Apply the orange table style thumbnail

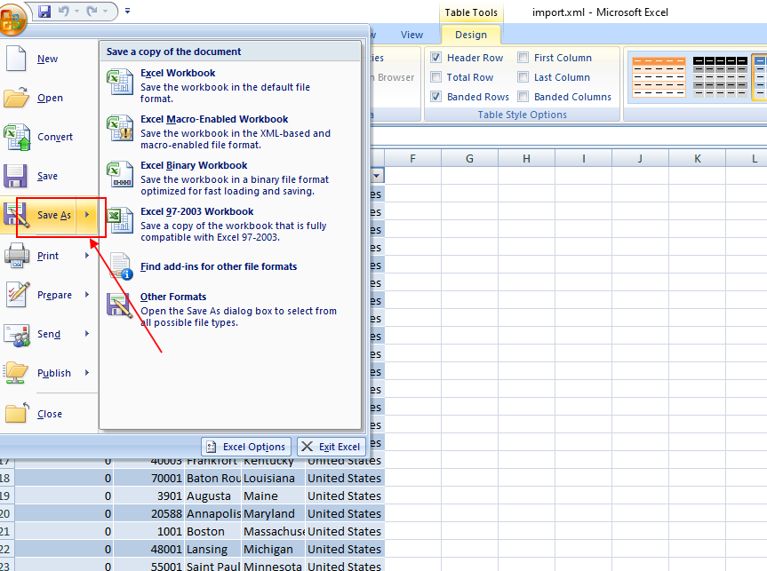(659, 76)
